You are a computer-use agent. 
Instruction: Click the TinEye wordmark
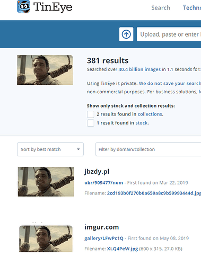click(53, 7)
